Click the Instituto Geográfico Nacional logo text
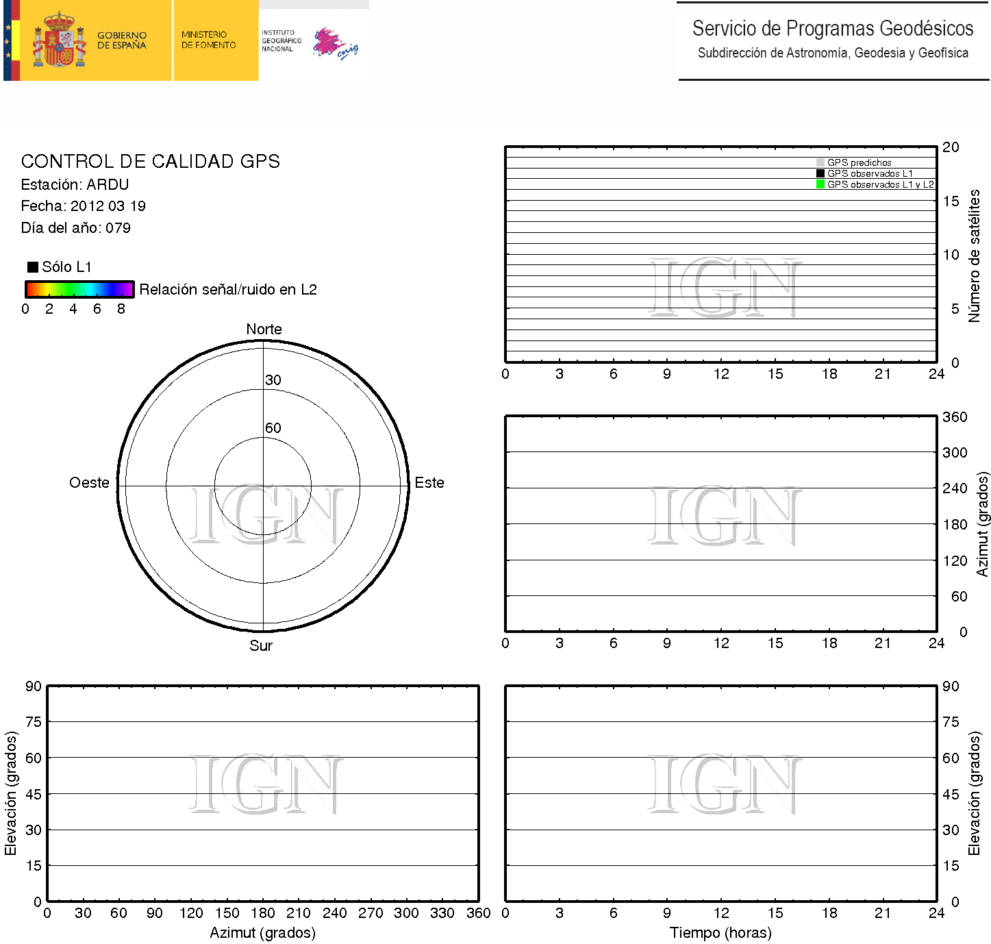This screenshot has height=944, width=991. [x=281, y=40]
